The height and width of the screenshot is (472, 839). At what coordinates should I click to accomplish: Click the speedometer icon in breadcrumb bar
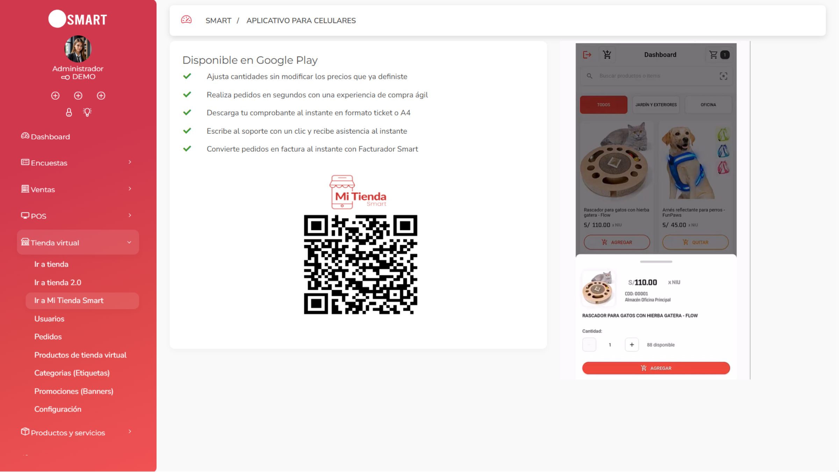pos(186,20)
